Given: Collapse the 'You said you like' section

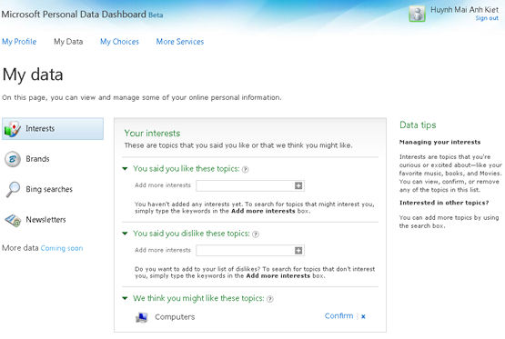Looking at the screenshot, I should 125,168.
